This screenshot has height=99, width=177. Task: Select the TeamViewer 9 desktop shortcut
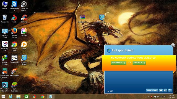pos(14,6)
